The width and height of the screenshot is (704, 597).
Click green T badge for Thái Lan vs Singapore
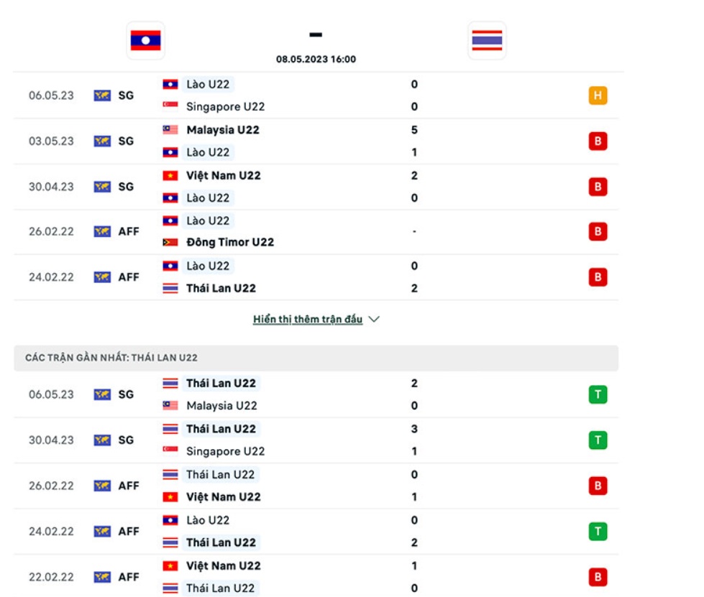point(598,440)
